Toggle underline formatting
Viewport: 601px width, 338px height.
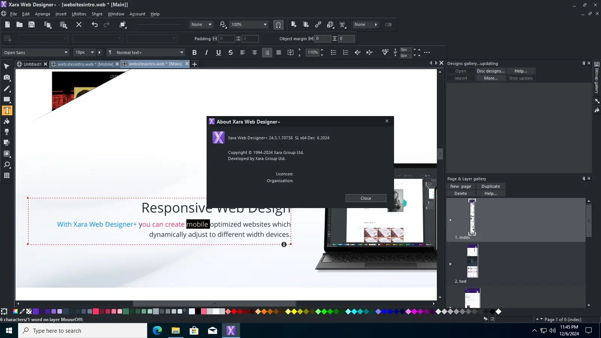[219, 53]
